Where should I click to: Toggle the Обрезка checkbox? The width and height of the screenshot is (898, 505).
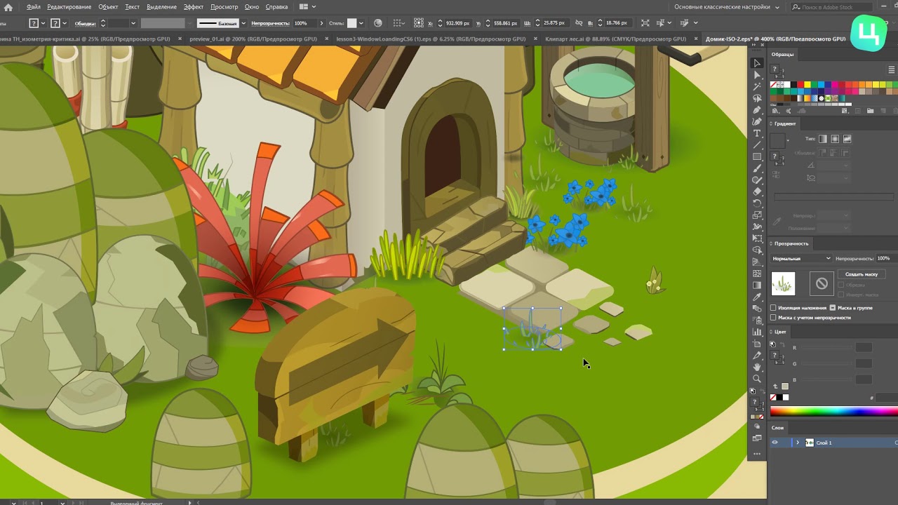[x=841, y=285]
